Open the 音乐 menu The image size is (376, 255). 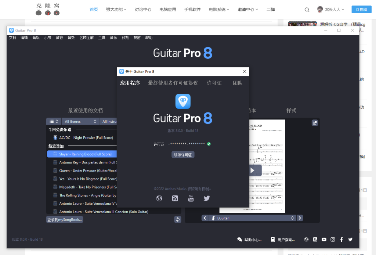pyautogui.click(x=113, y=38)
